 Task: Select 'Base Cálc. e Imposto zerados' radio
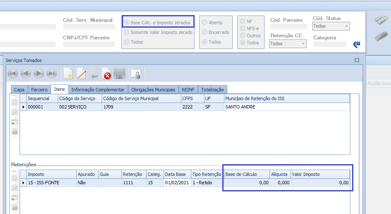pyautogui.click(x=127, y=23)
